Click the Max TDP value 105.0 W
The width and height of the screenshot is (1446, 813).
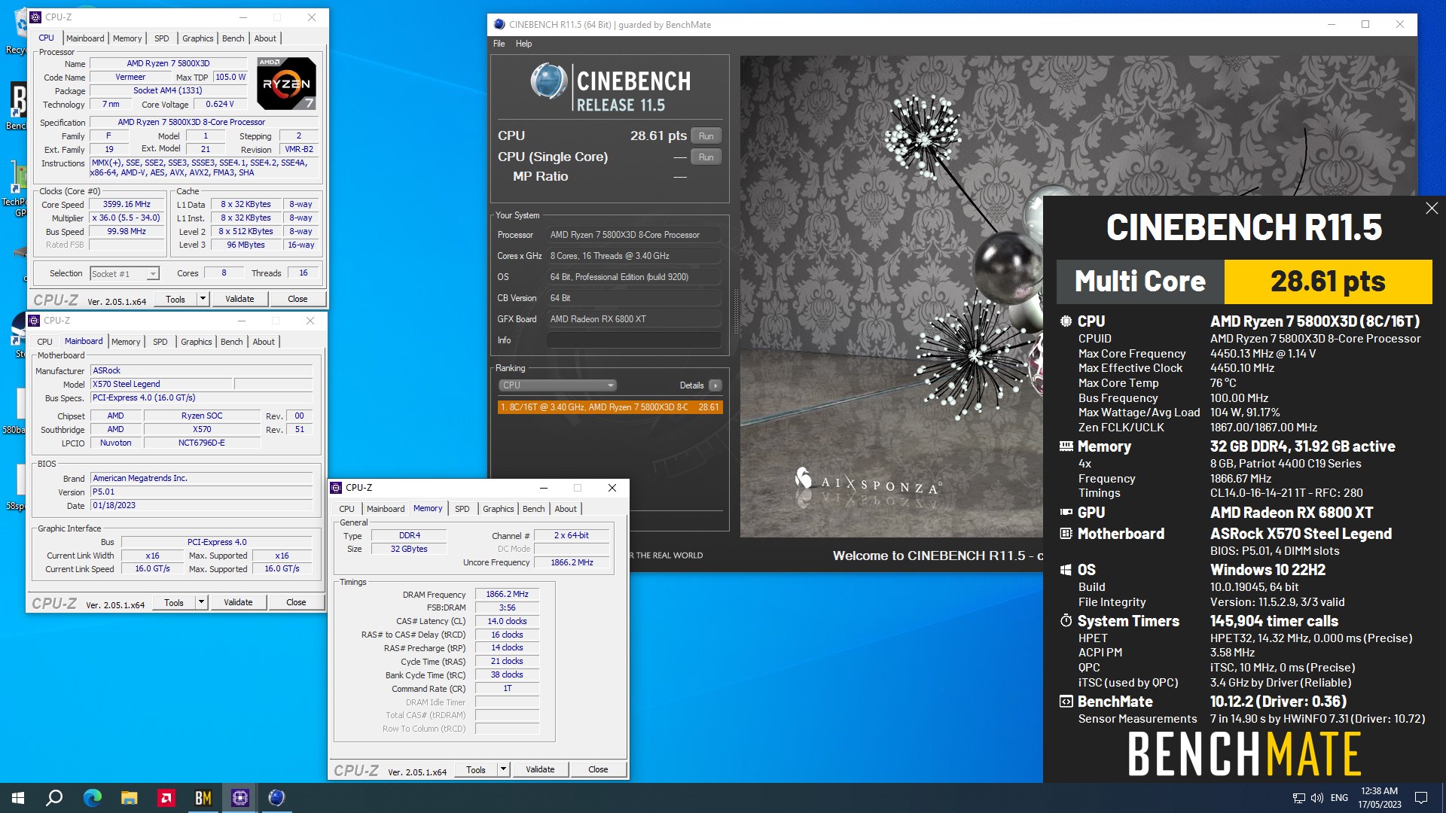tap(230, 77)
